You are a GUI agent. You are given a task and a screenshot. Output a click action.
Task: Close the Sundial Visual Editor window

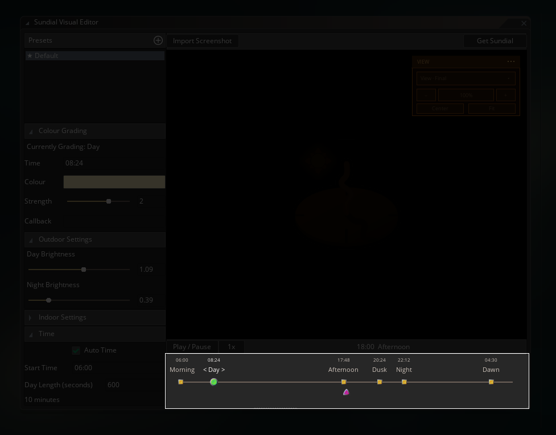pyautogui.click(x=524, y=23)
